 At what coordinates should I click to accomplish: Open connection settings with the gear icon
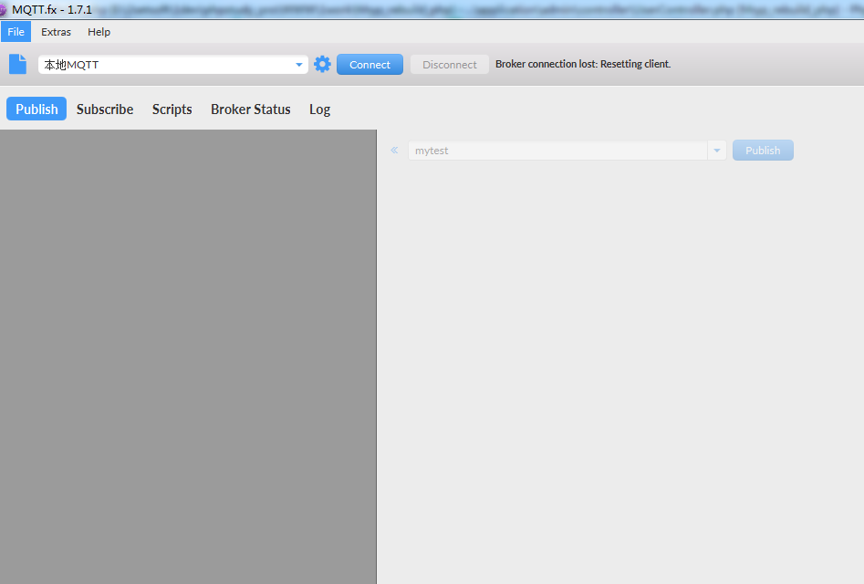pos(322,64)
